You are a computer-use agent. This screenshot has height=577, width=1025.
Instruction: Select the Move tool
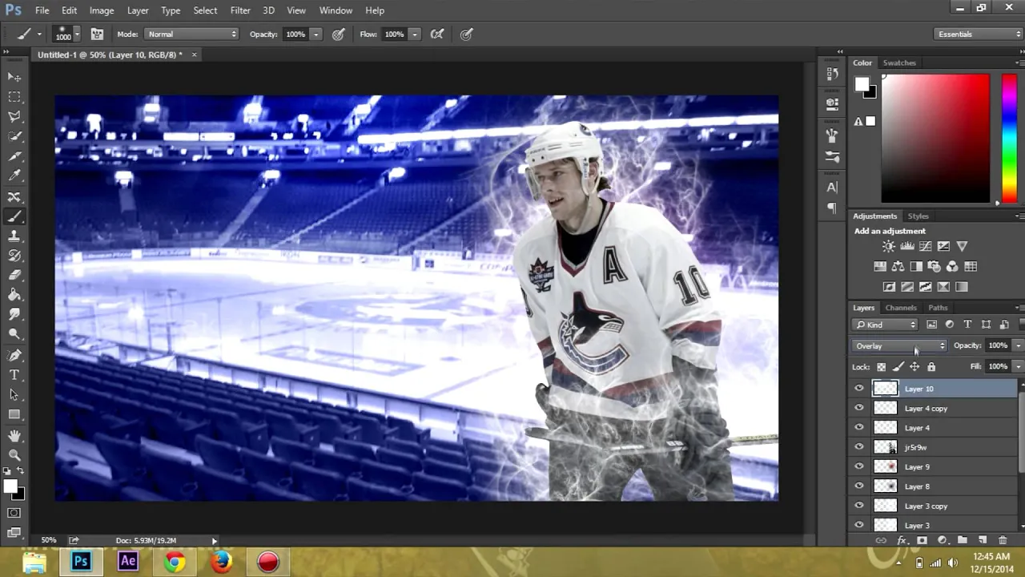(x=14, y=77)
